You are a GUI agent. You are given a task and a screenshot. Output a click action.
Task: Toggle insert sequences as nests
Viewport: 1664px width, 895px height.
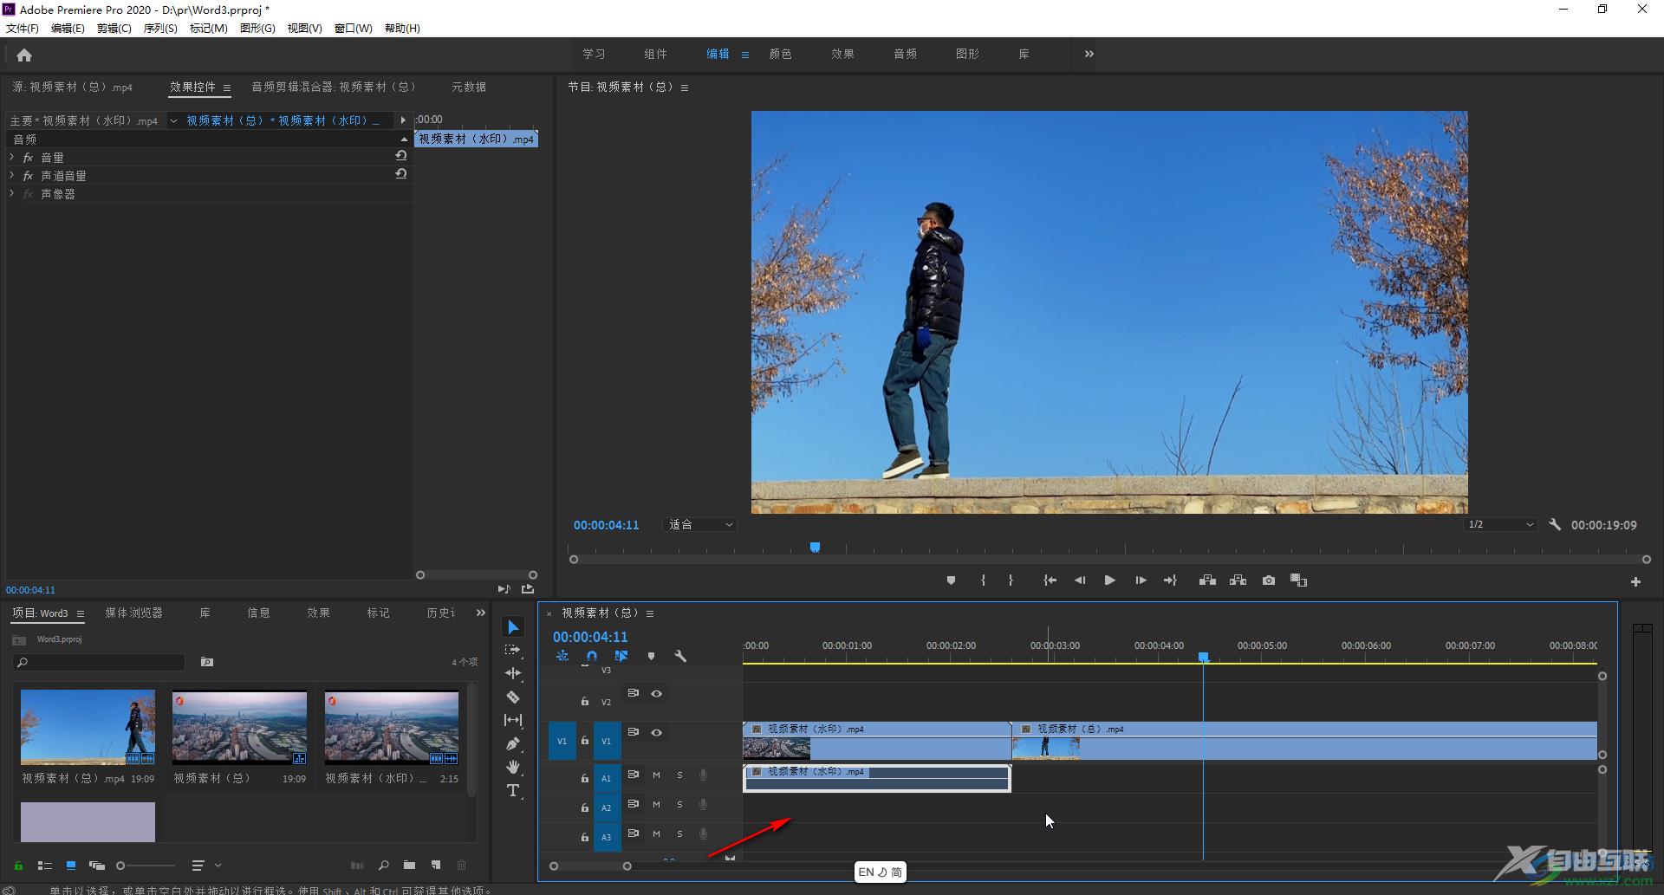pyautogui.click(x=562, y=656)
